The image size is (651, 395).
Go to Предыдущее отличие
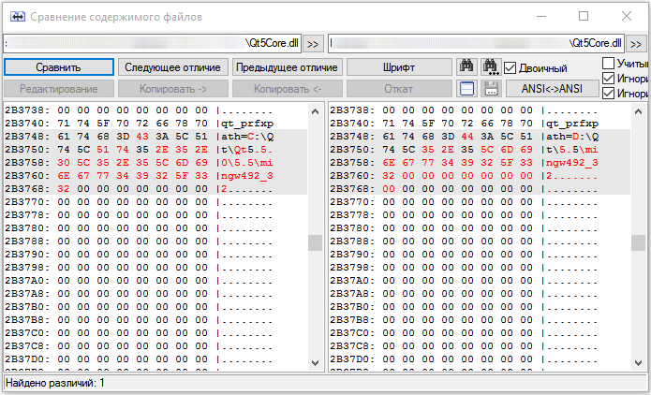pos(287,67)
